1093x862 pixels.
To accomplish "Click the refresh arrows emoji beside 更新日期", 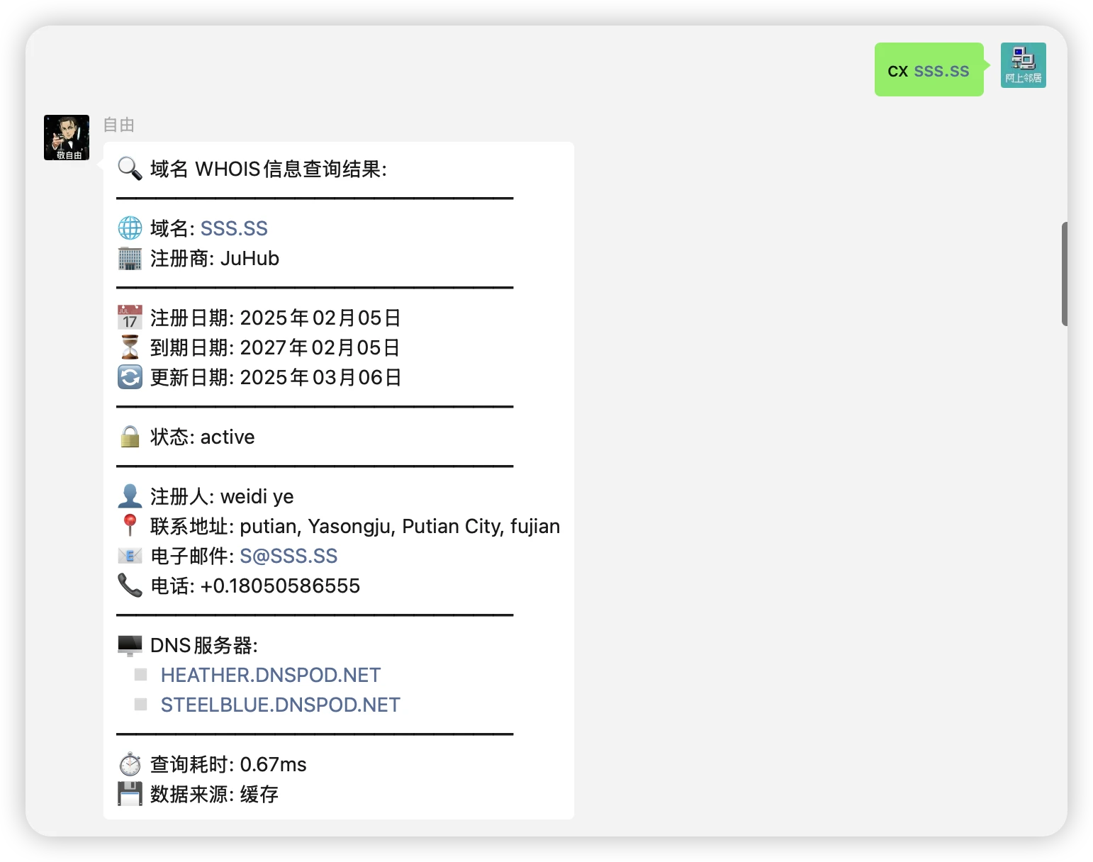I will [x=130, y=377].
